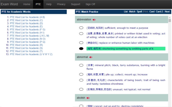Choose 'cancel; put an end to' option
Viewport: 172px width, 107px height.
click(x=81, y=106)
